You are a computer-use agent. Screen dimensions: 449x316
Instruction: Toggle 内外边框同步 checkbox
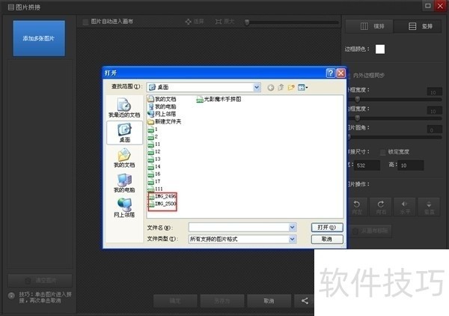[349, 76]
